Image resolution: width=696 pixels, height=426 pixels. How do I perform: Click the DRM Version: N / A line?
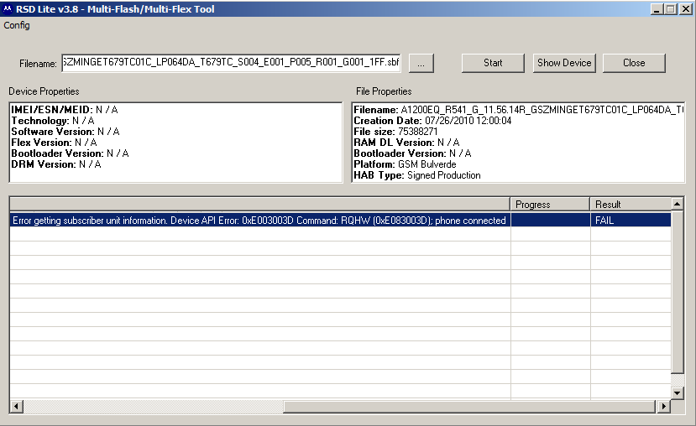point(56,164)
